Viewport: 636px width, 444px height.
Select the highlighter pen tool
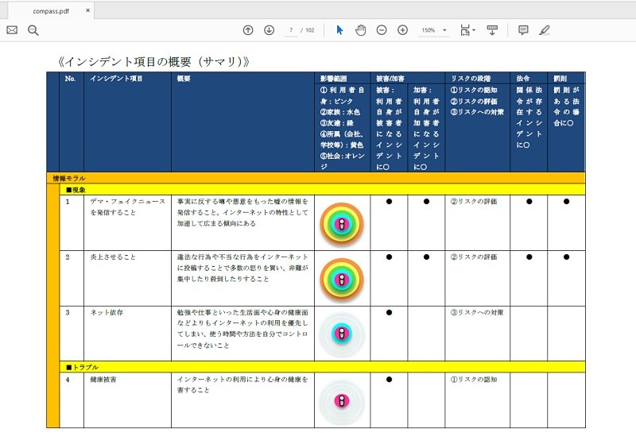tap(545, 30)
